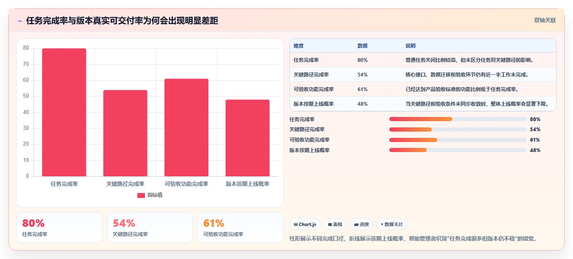Click table cell 关键路径完成率 in 维度 column

click(x=311, y=75)
